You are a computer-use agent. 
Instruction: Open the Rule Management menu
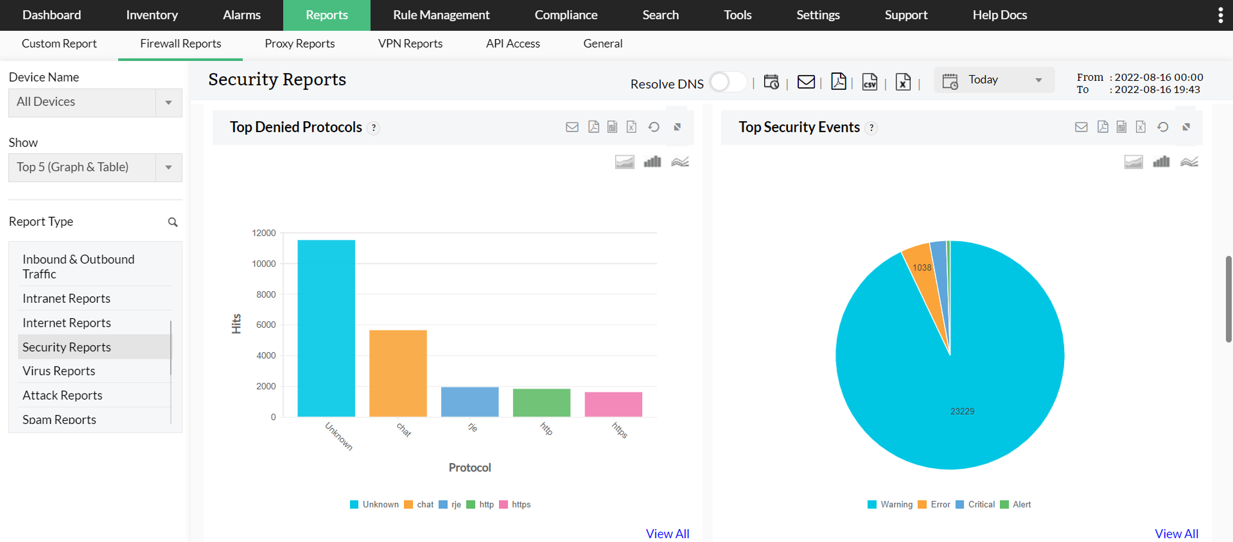tap(441, 15)
